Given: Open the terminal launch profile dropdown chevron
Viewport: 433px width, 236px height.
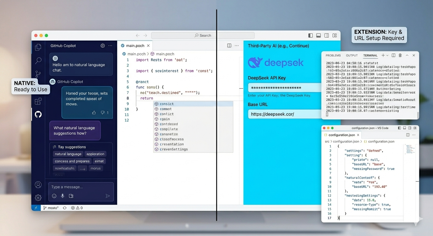Looking at the screenshot, I should point(387,55).
